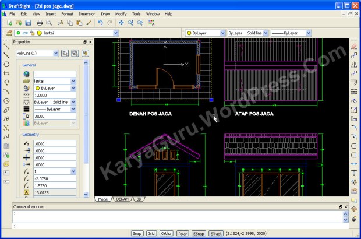Open the lantai layer dropdown in toolbar
The height and width of the screenshot is (239, 361).
[x=115, y=33]
